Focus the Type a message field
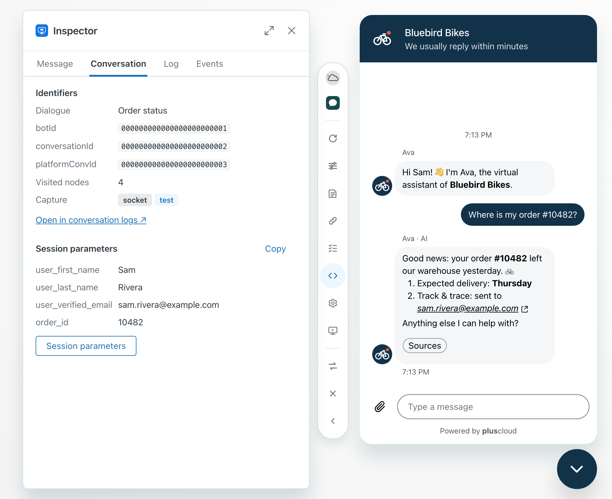The width and height of the screenshot is (612, 499). pyautogui.click(x=493, y=407)
